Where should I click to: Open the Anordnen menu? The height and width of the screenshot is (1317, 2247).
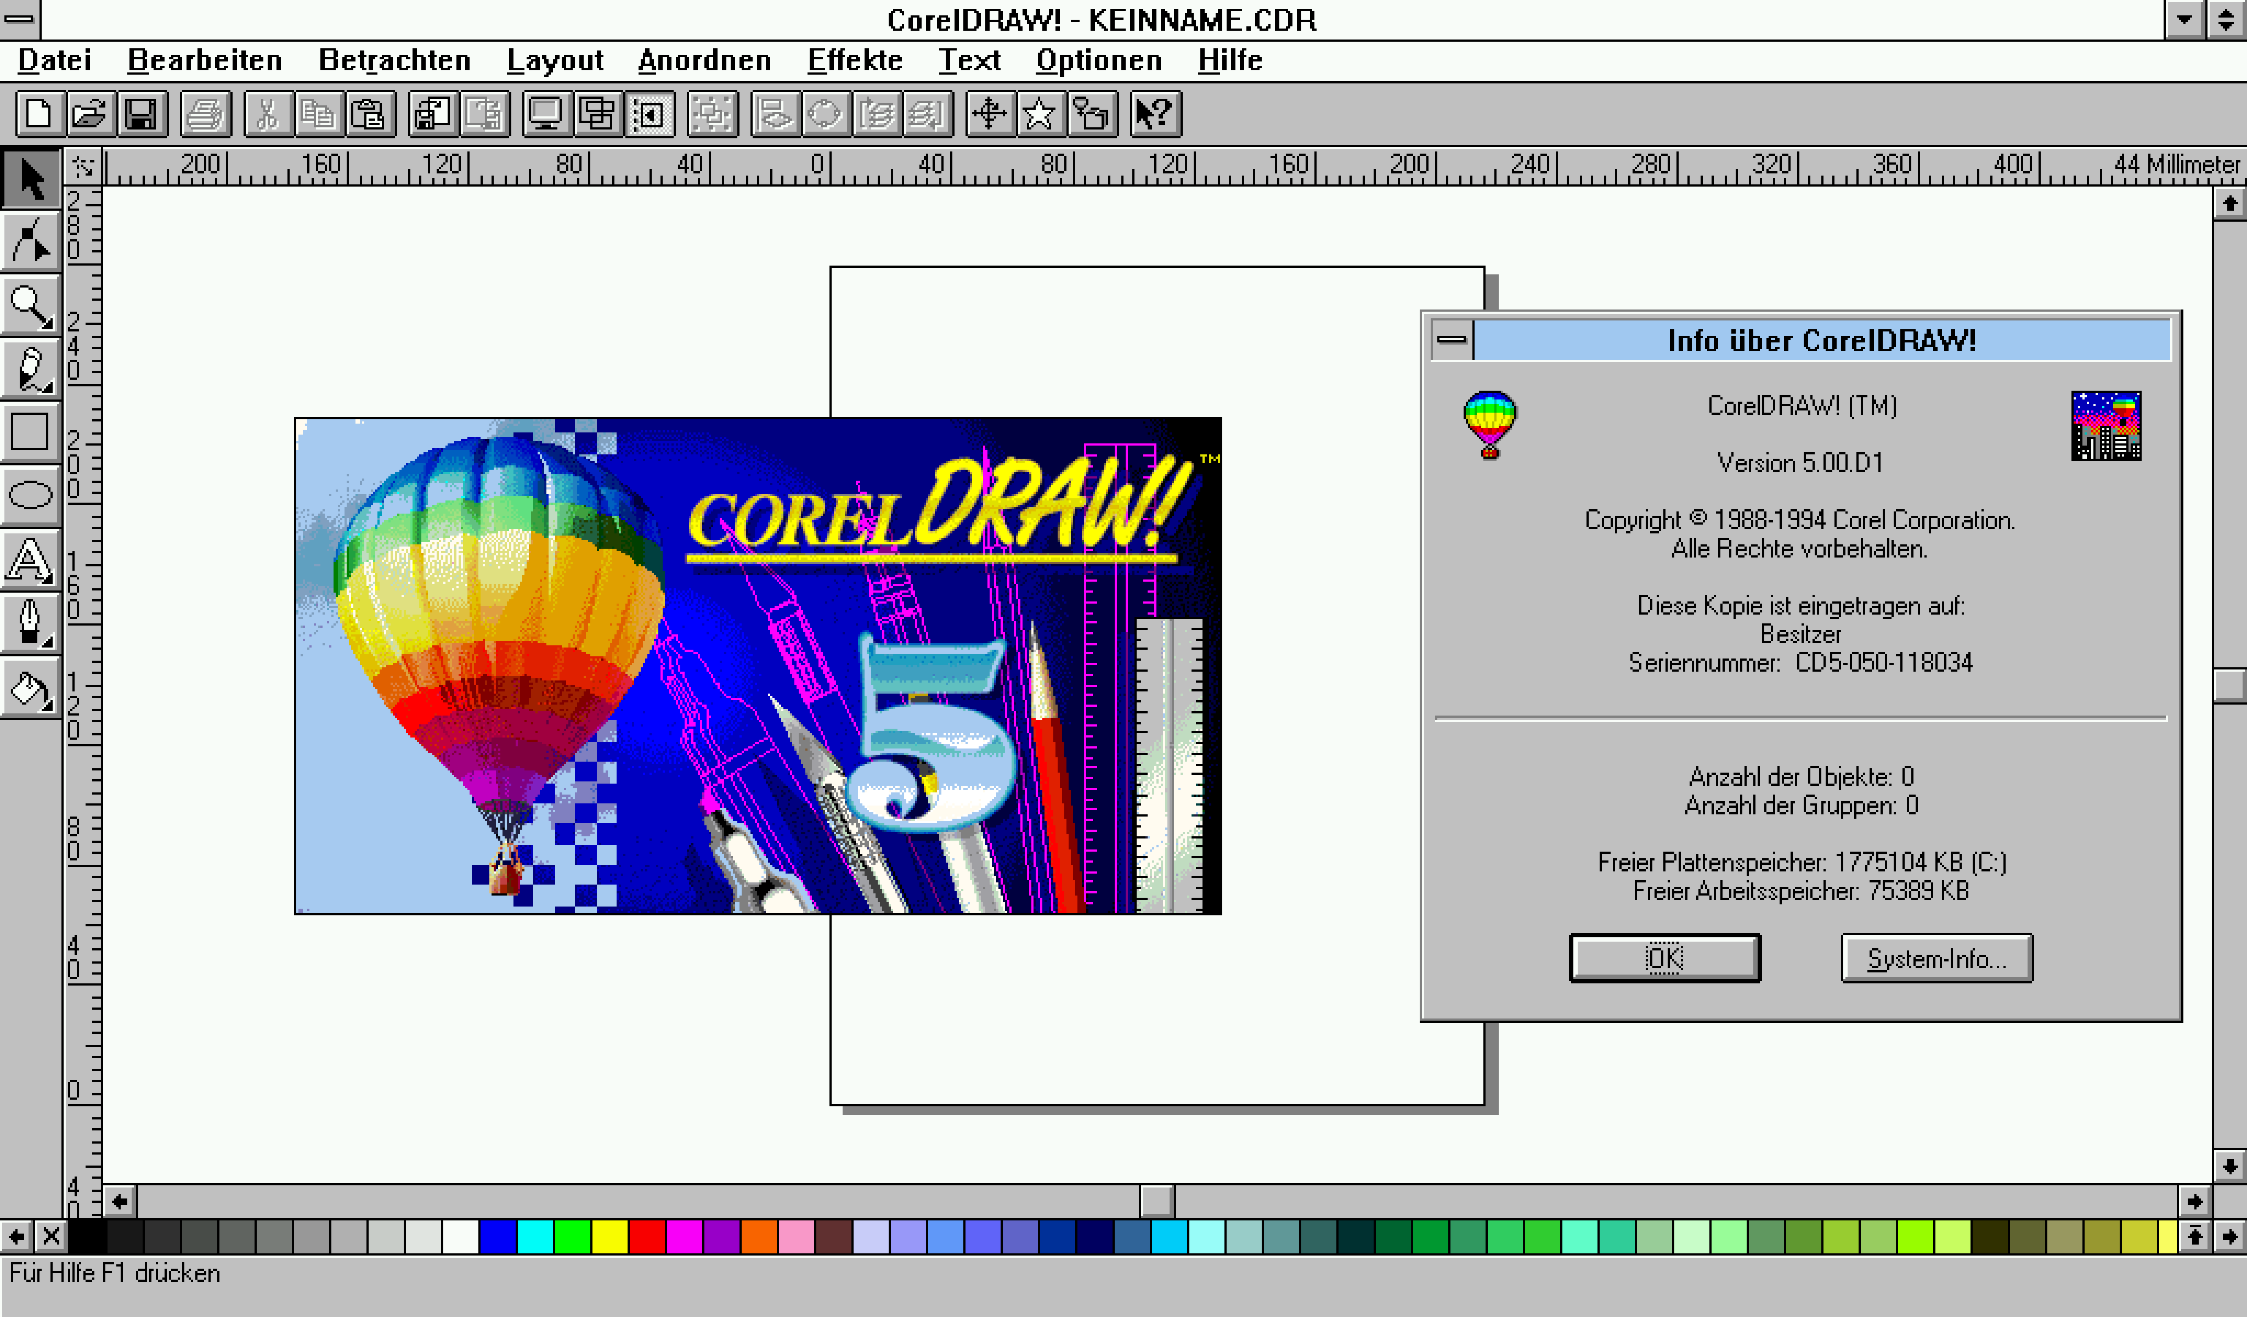(x=704, y=60)
